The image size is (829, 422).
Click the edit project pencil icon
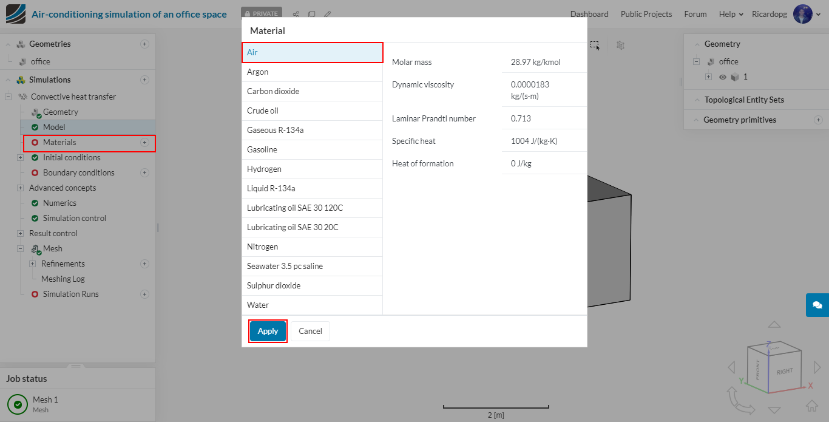328,14
